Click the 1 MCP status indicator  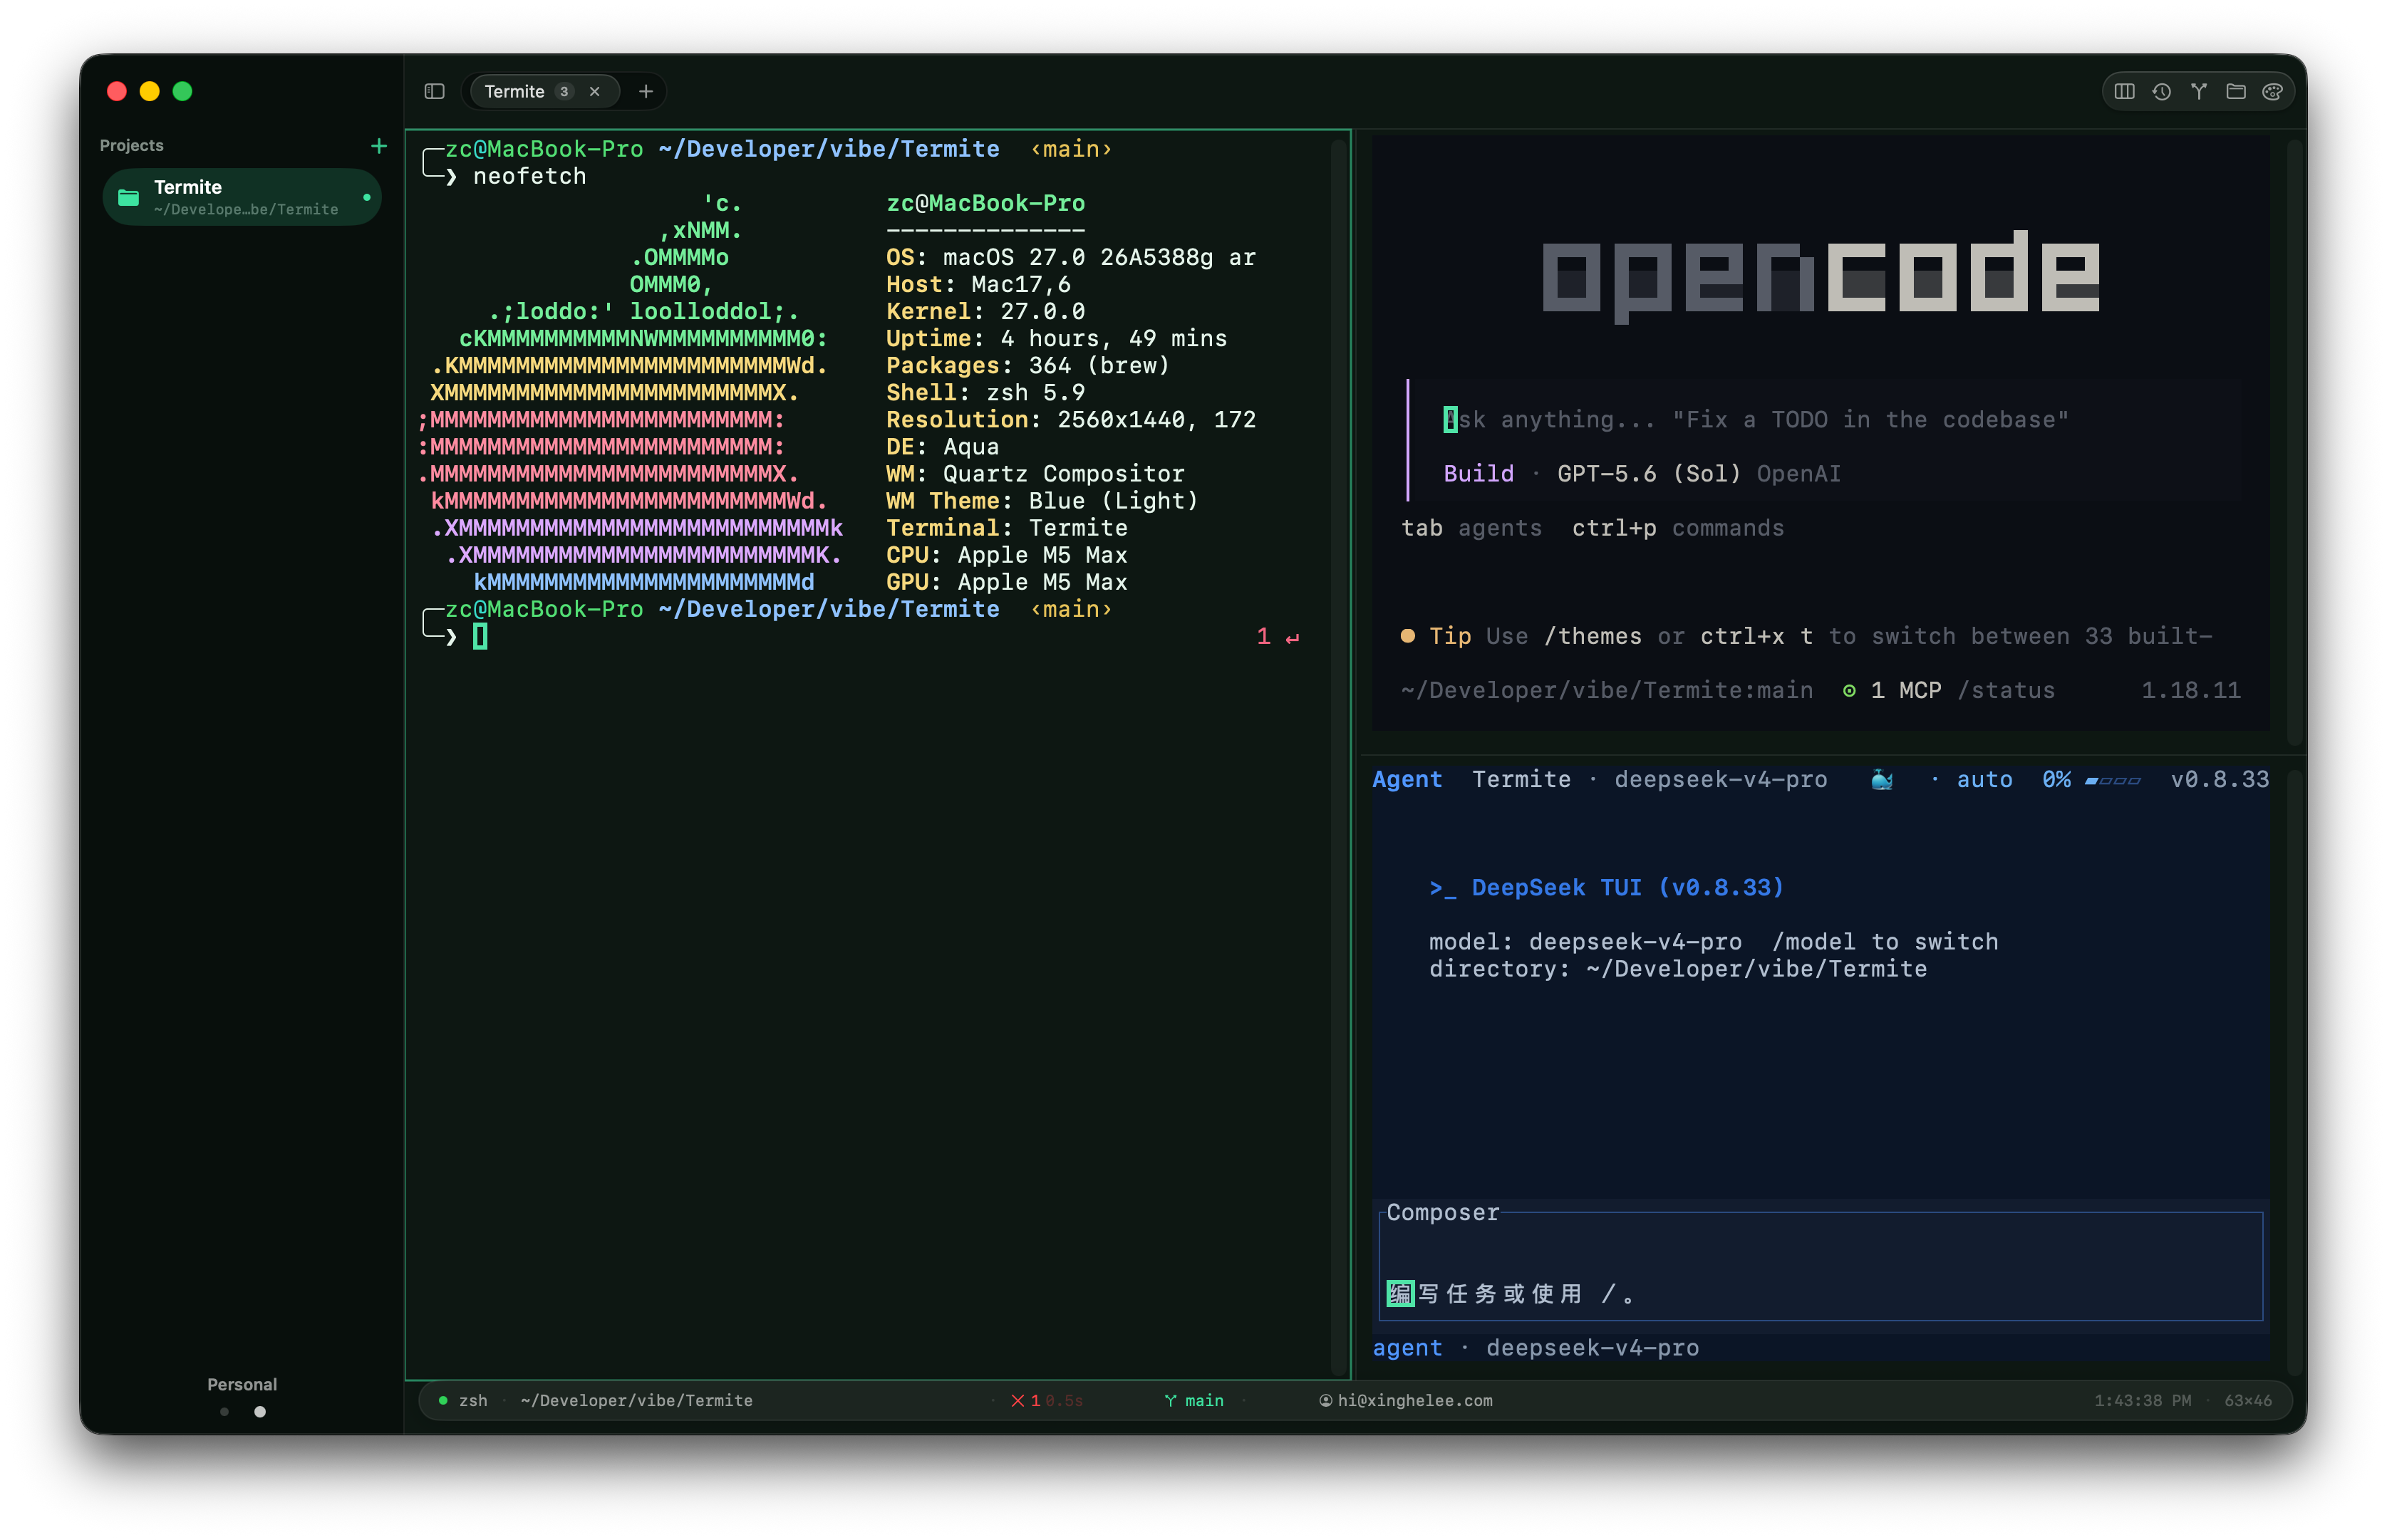point(1892,690)
